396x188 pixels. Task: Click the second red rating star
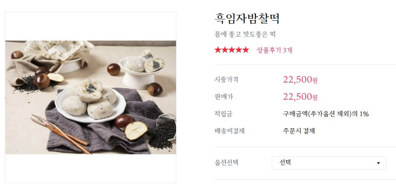(x=225, y=50)
